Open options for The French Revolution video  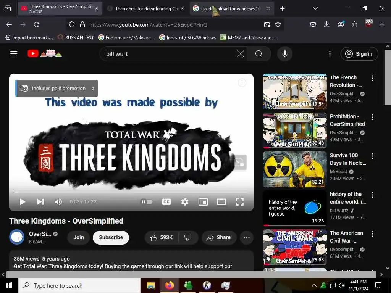click(373, 78)
